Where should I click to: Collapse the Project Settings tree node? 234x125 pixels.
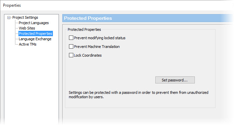click(9, 18)
